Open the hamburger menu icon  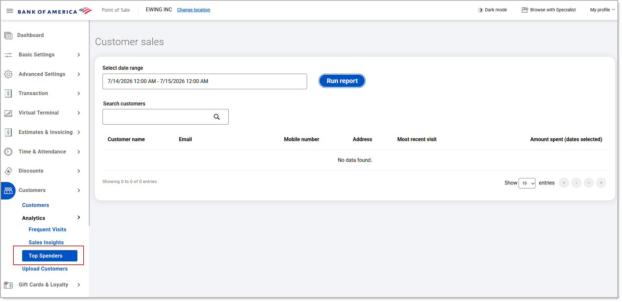tap(10, 11)
